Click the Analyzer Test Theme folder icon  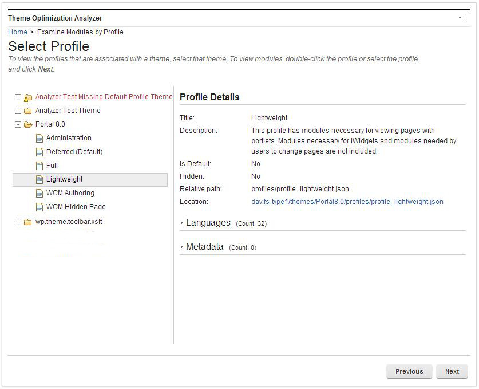tap(27, 111)
